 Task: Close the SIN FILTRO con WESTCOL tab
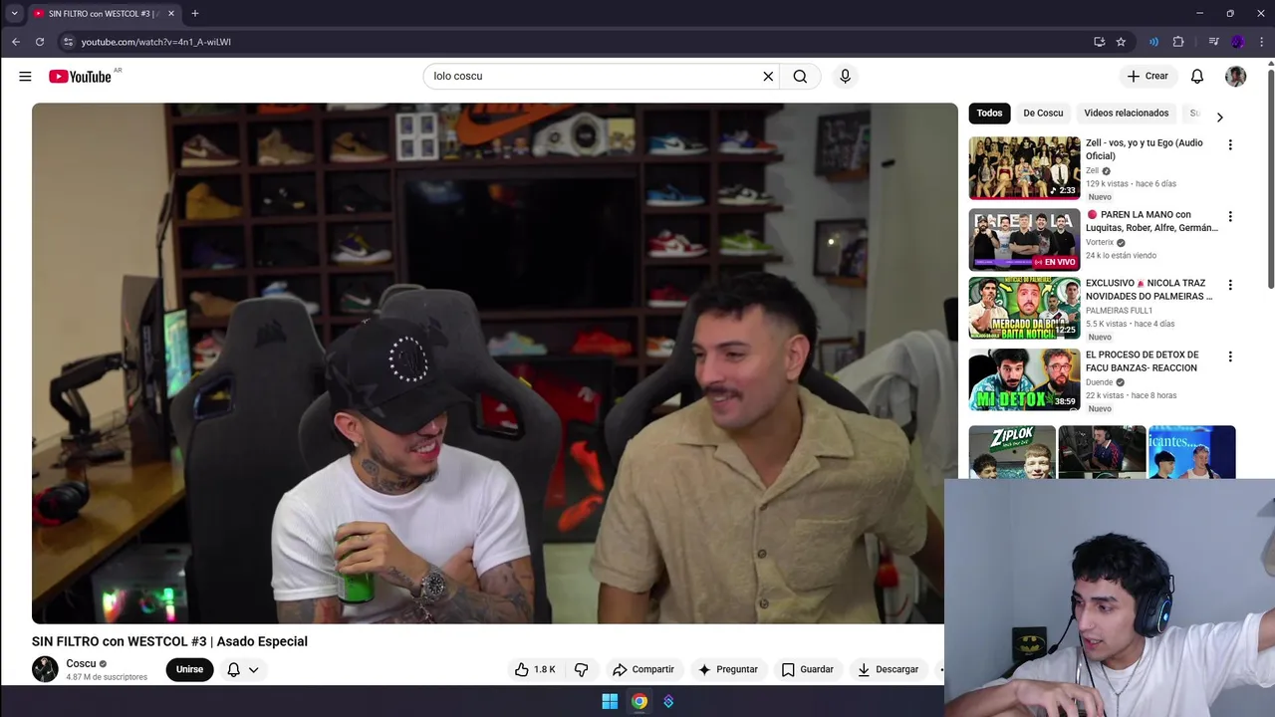pyautogui.click(x=171, y=13)
